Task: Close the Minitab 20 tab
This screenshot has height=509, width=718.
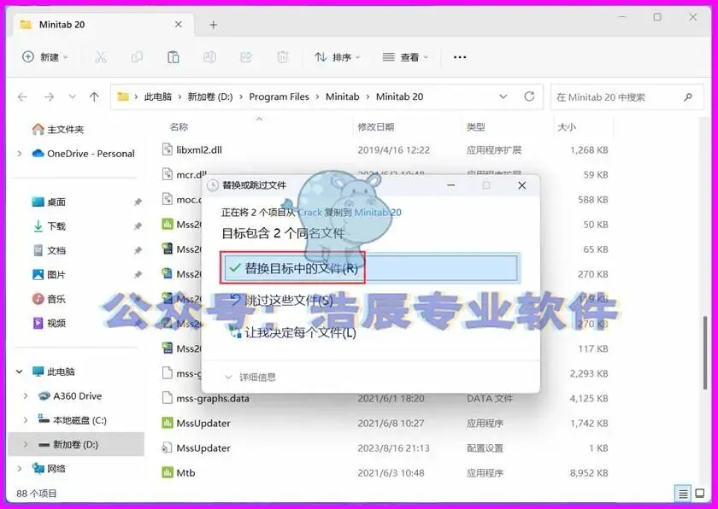Action: (x=179, y=25)
